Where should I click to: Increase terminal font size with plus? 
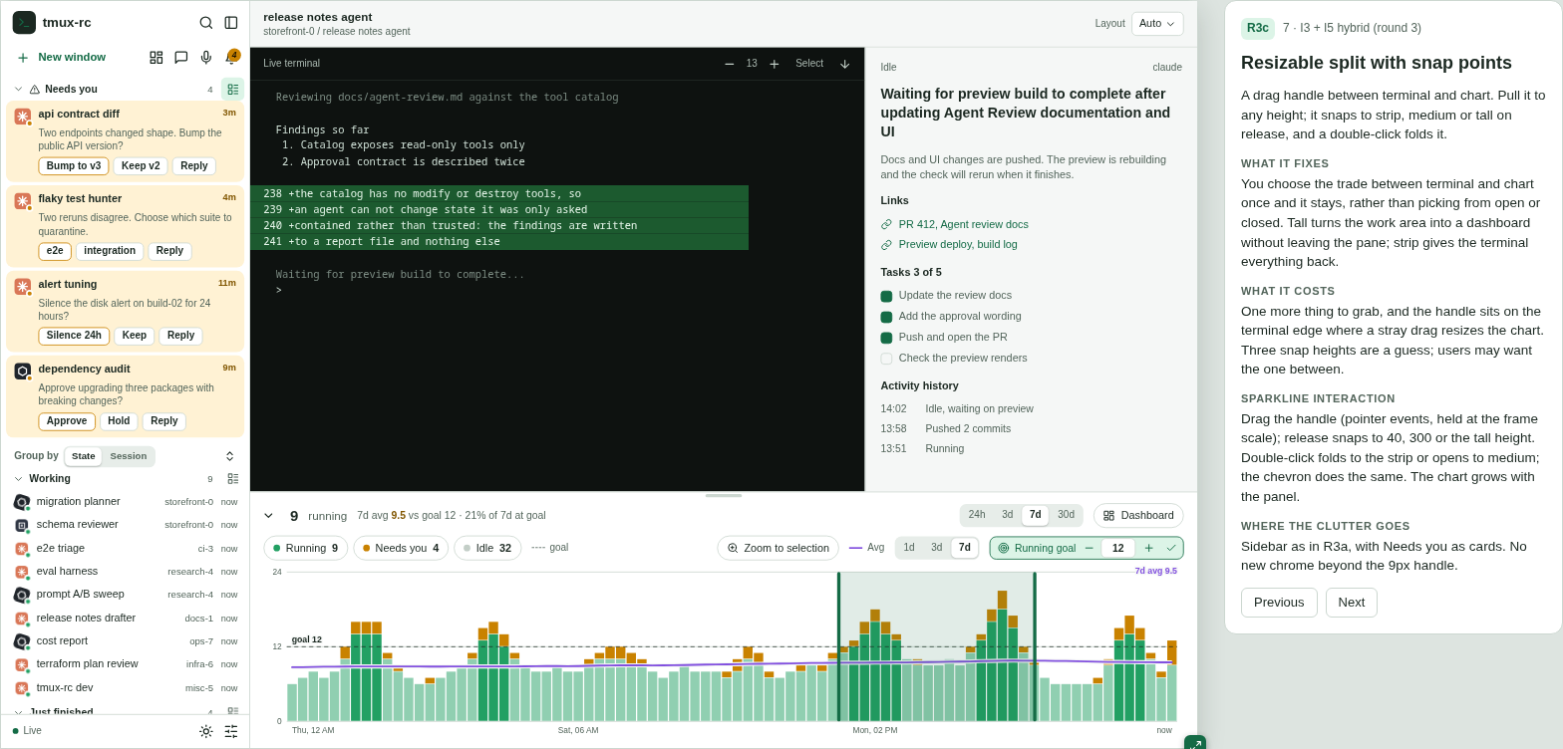tap(775, 64)
